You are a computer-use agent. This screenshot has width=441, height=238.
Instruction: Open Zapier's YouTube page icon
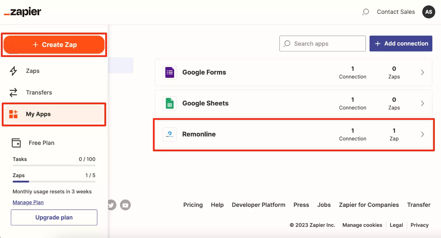pyautogui.click(x=126, y=205)
